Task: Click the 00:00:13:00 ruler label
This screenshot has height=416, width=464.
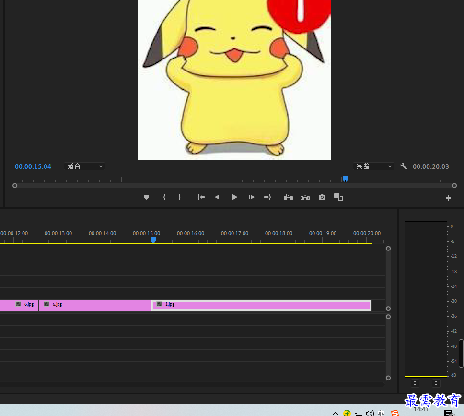Action: (x=58, y=233)
